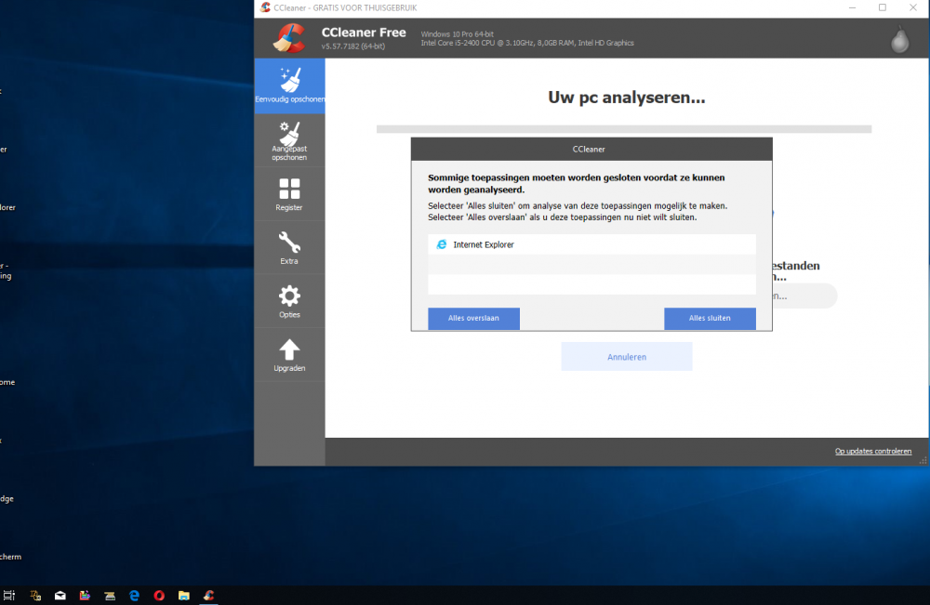Image resolution: width=930 pixels, height=605 pixels.
Task: Open the Mail app in taskbar
Action: tap(60, 595)
